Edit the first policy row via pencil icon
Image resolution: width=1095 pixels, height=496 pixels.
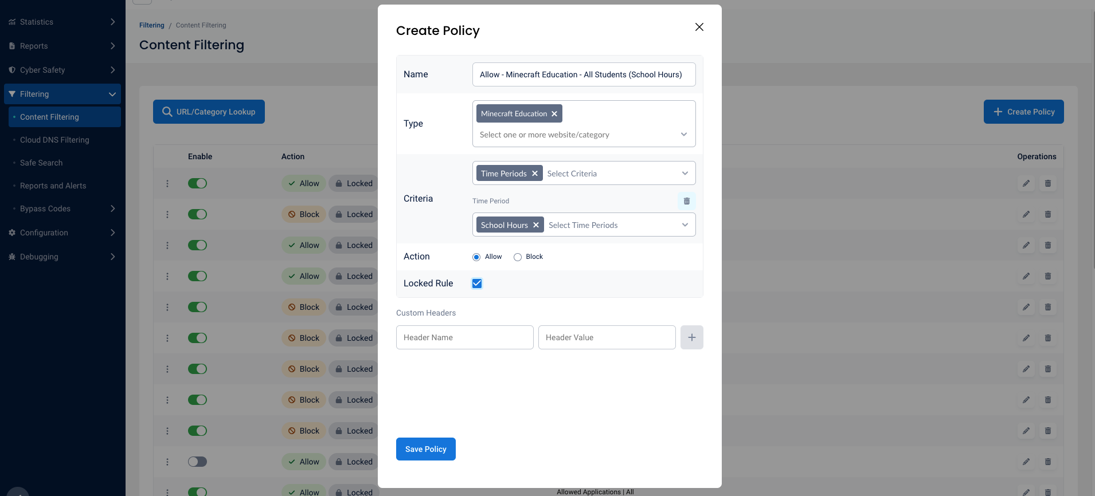click(1026, 183)
